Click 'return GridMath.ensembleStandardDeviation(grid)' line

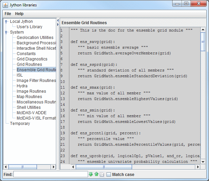pyautogui.click(x=133, y=76)
